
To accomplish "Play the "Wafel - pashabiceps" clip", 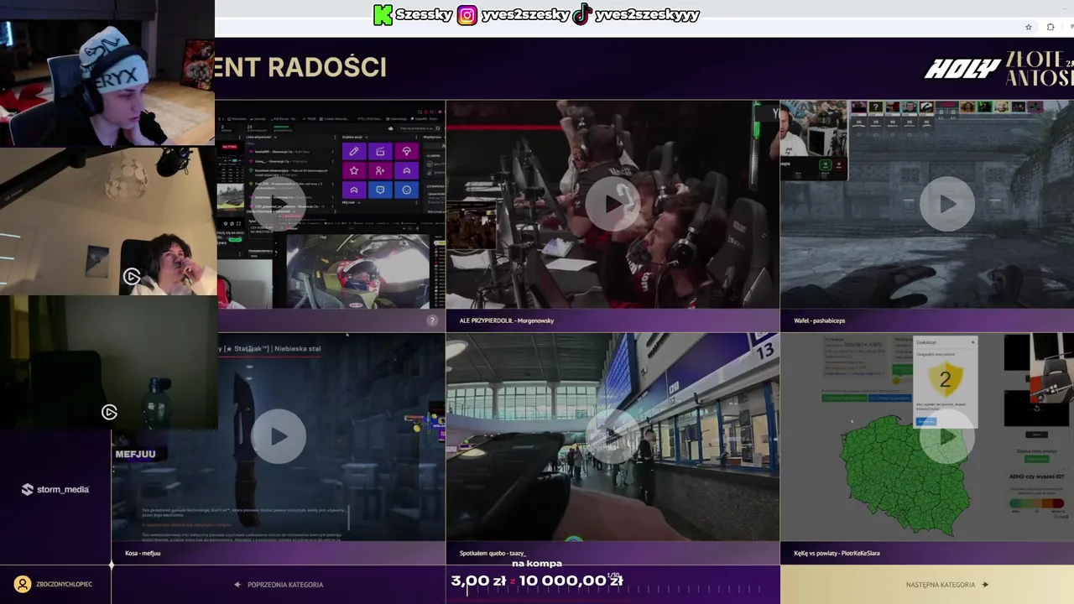I will click(946, 204).
